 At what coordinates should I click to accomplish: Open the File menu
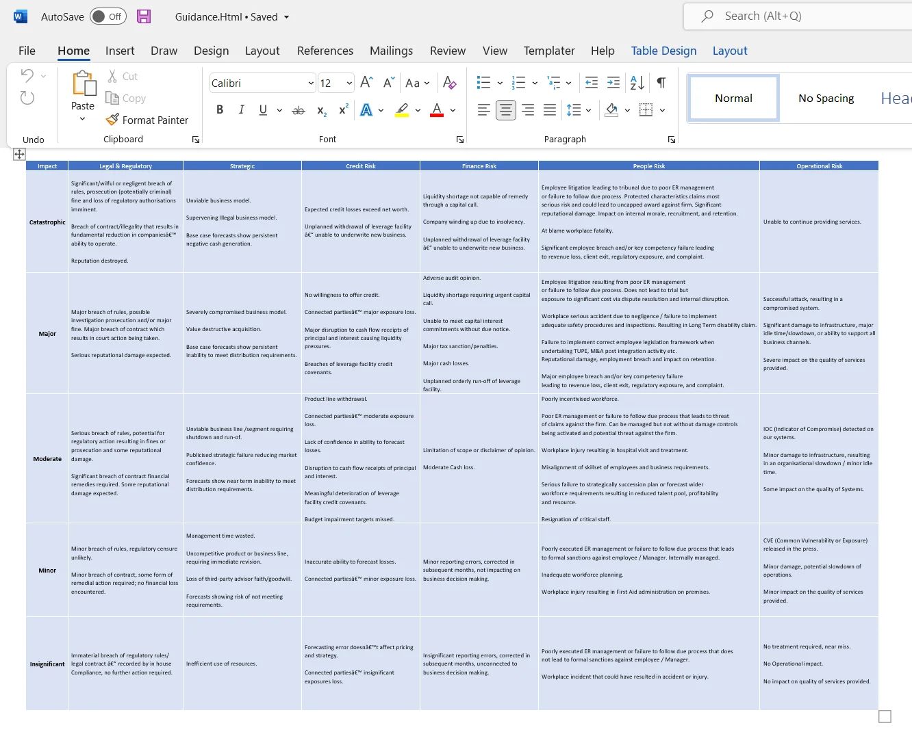[x=27, y=51]
